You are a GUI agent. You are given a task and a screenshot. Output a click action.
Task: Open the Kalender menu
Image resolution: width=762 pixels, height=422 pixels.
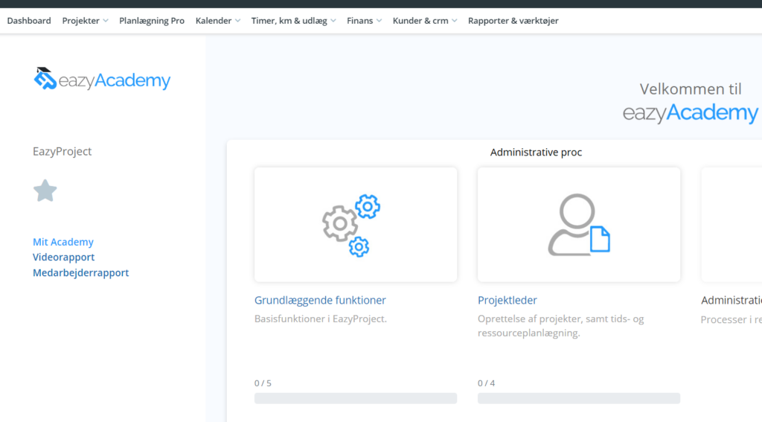click(x=214, y=20)
